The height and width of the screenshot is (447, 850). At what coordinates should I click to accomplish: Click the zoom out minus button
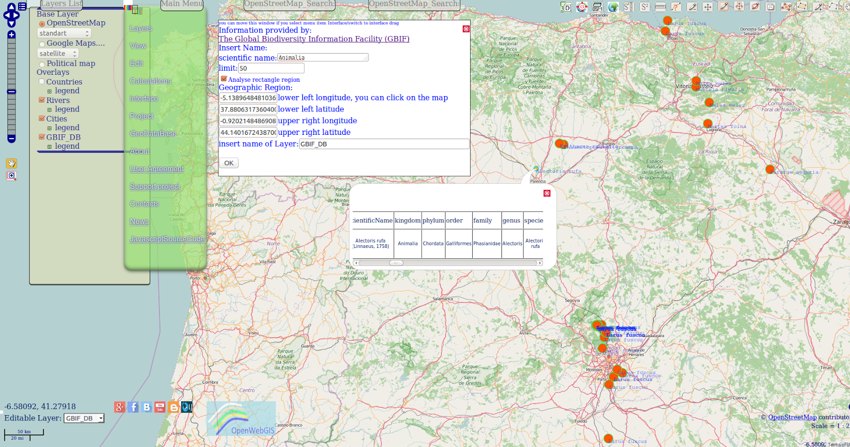pos(11,139)
